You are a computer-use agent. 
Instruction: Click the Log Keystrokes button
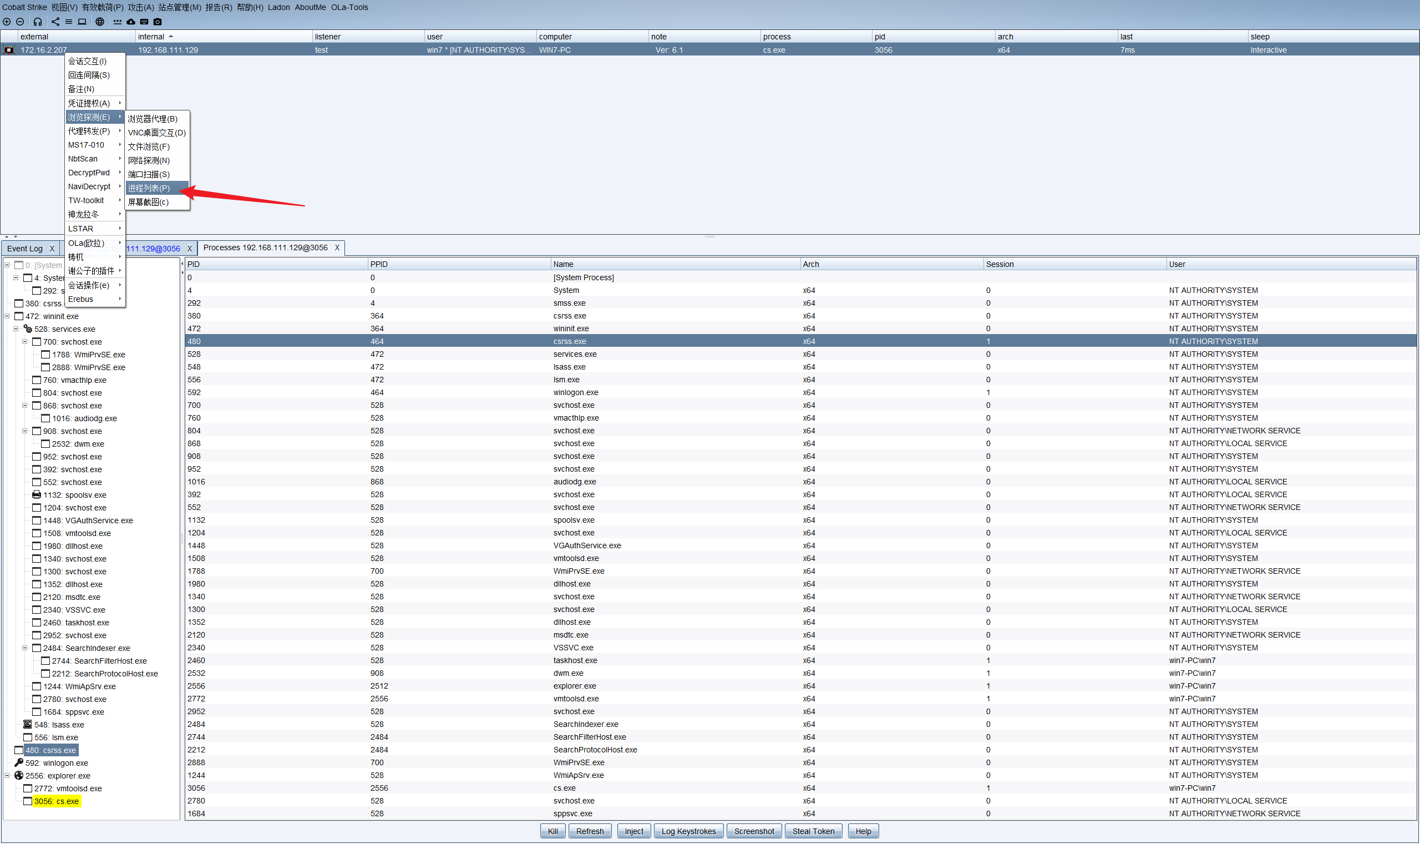pos(688,831)
